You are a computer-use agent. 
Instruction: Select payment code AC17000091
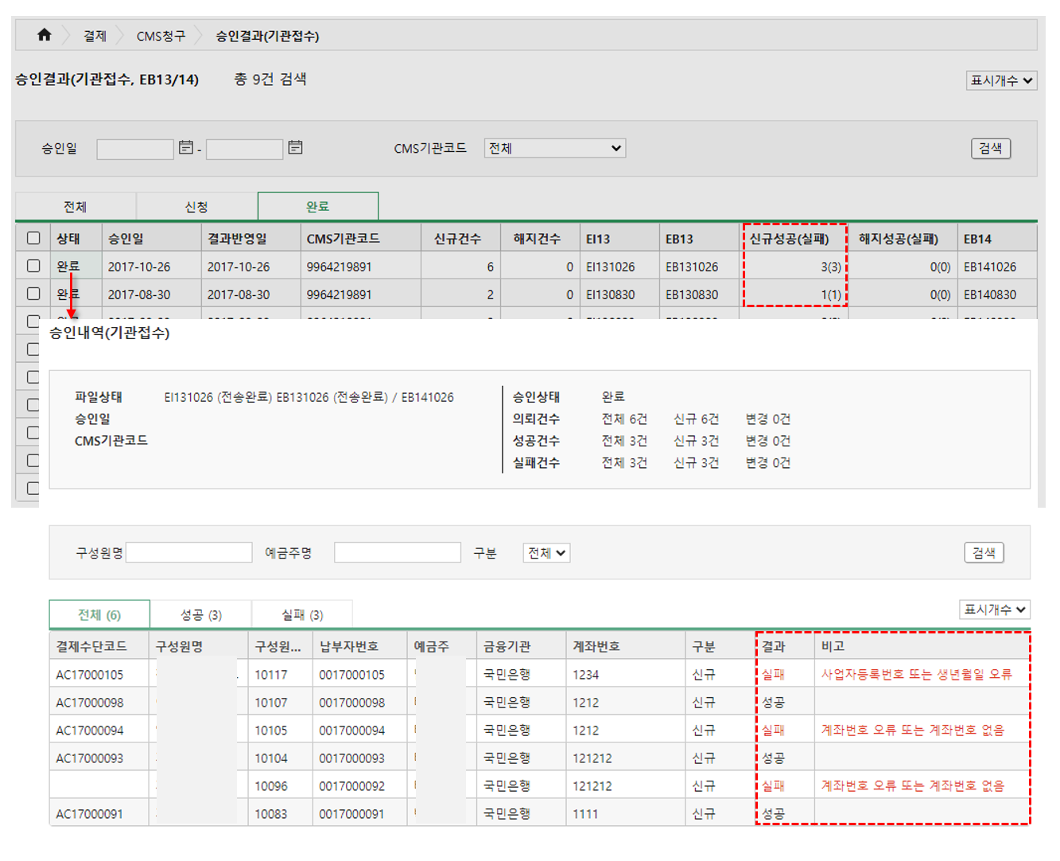click(x=90, y=814)
